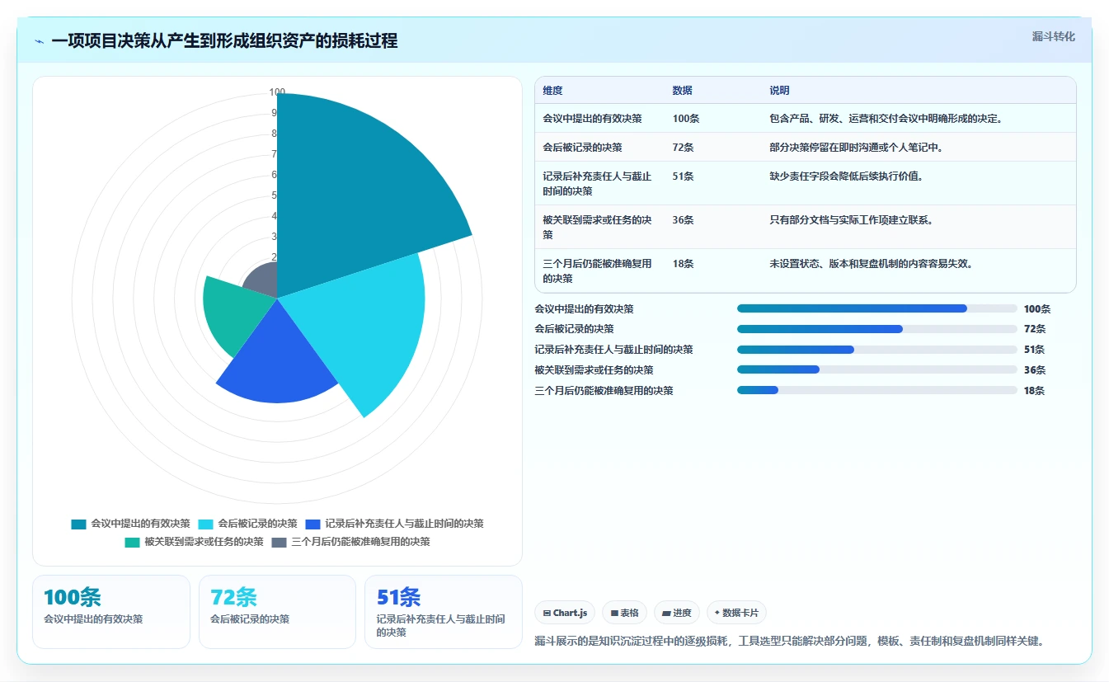Toggle legend item 会议中提出的有效决策
Screen dimensions: 1109x682
point(131,524)
